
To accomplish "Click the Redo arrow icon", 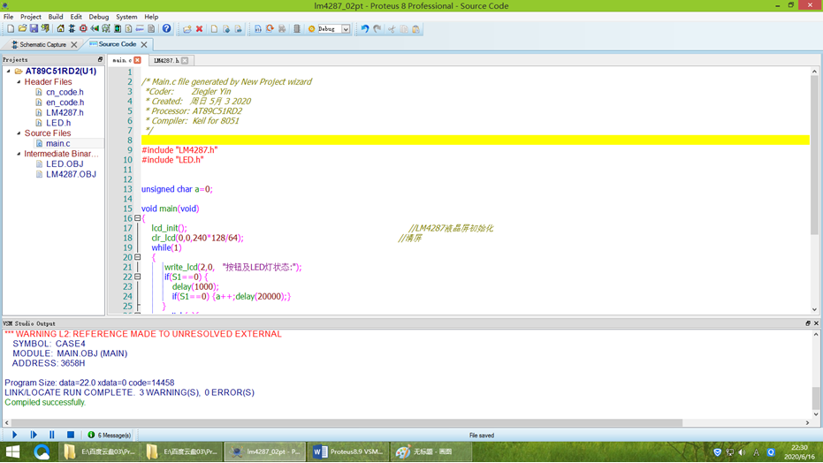I will [377, 29].
